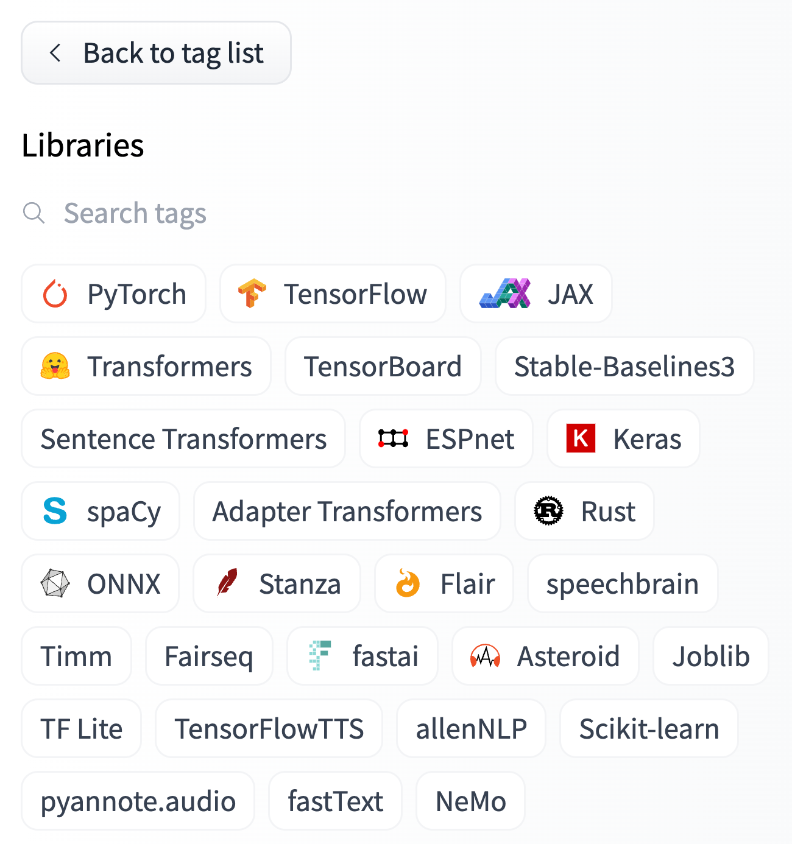Click the ESPnet logo icon
Screen dimensions: 792x844
tap(393, 438)
